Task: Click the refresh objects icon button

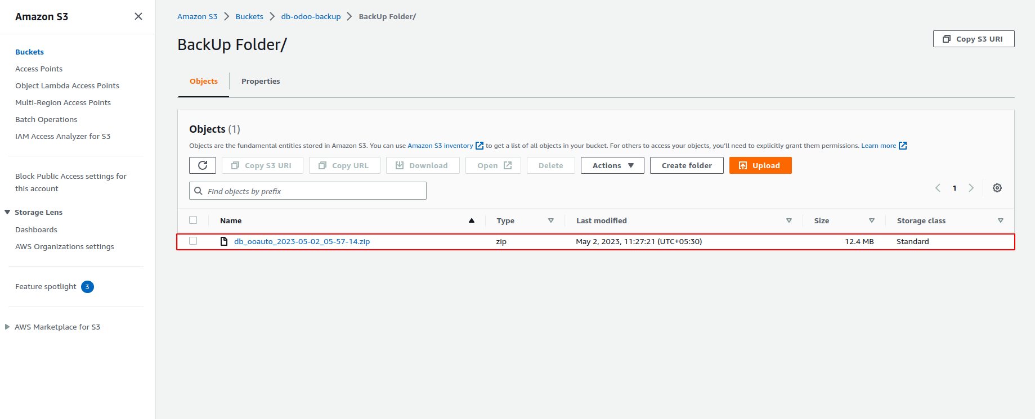Action: pyautogui.click(x=203, y=165)
